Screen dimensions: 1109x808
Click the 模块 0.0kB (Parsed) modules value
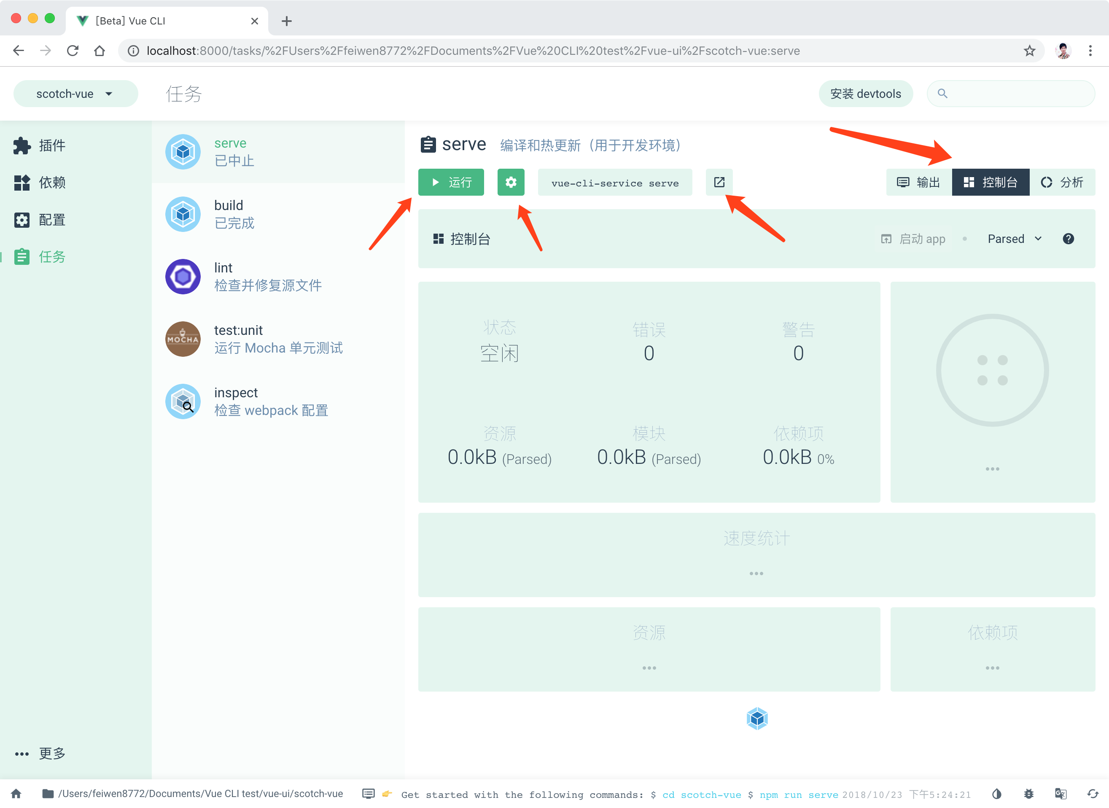(x=649, y=457)
